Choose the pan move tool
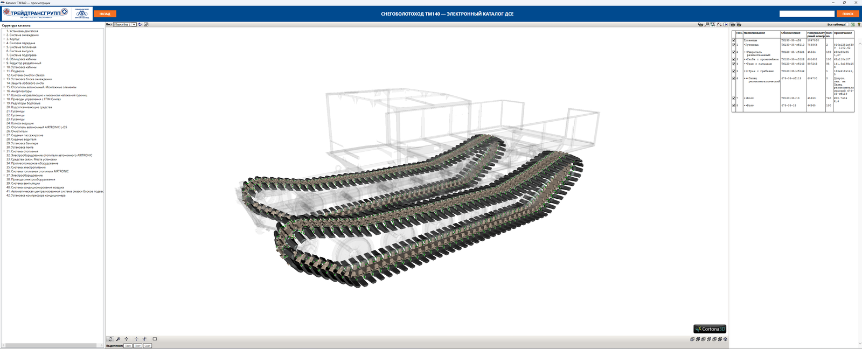 [x=127, y=339]
